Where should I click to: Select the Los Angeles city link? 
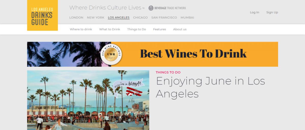(x=119, y=18)
